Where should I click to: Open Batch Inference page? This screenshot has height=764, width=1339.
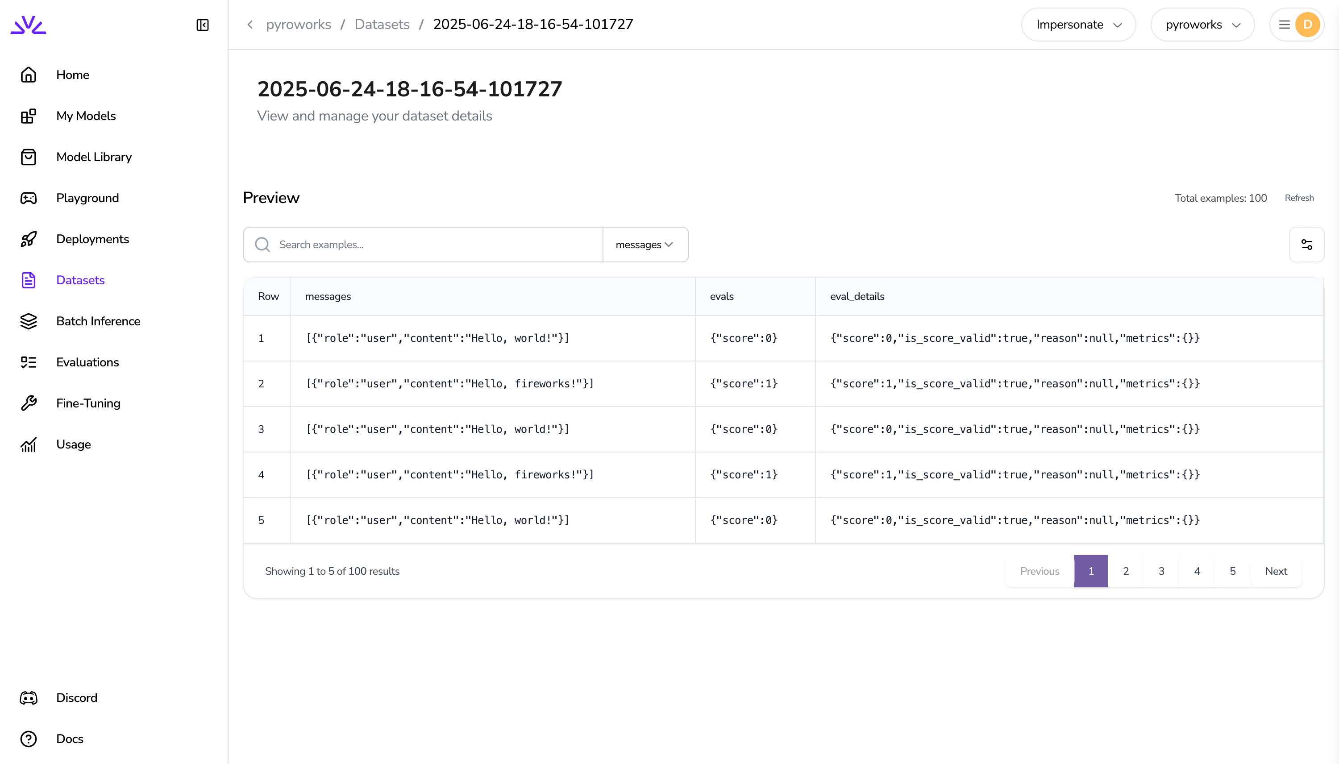98,321
